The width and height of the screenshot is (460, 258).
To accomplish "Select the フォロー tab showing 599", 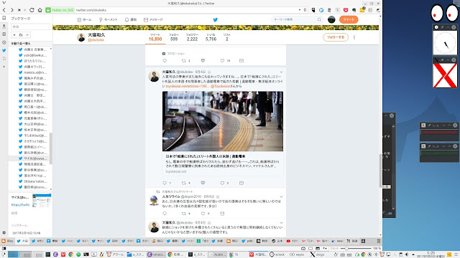I will pos(174,37).
